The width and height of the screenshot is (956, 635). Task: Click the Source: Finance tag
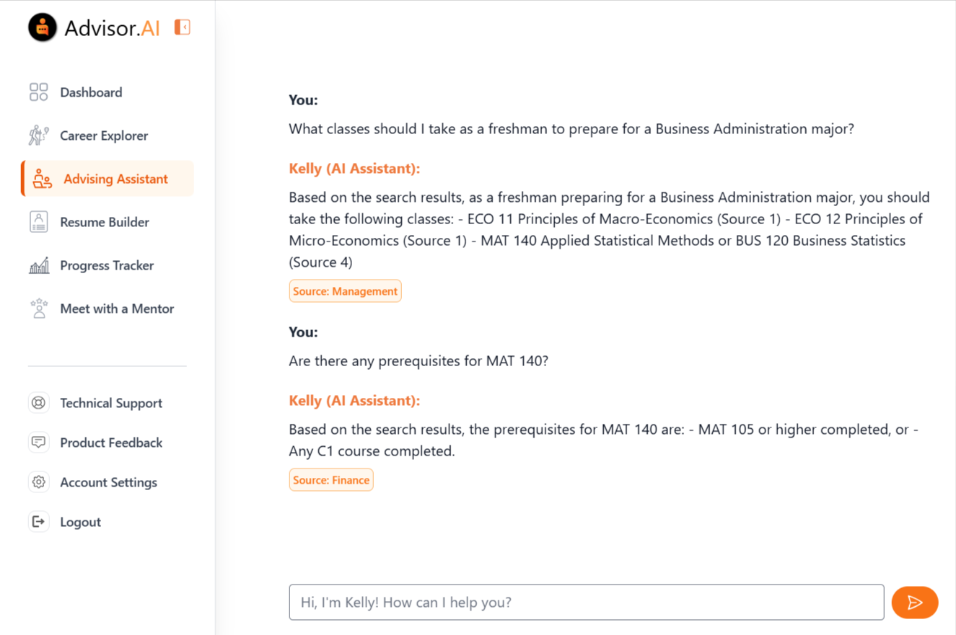(x=331, y=479)
